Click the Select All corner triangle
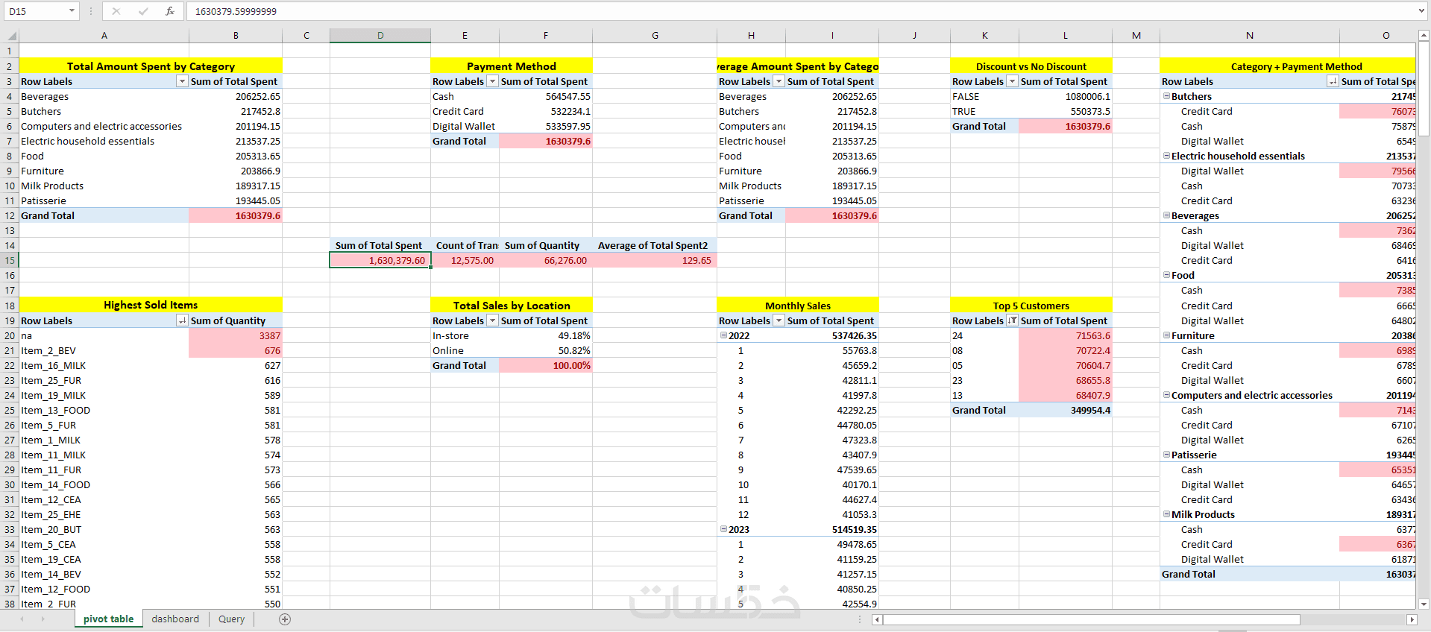 pos(11,36)
